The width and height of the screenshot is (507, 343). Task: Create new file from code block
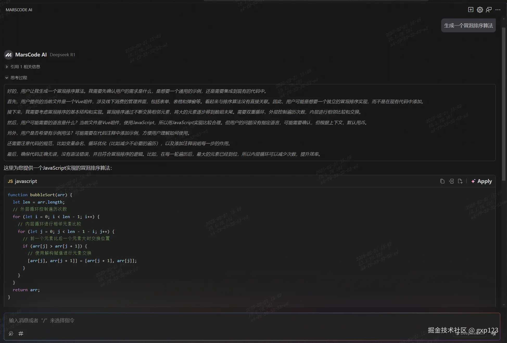click(x=460, y=181)
